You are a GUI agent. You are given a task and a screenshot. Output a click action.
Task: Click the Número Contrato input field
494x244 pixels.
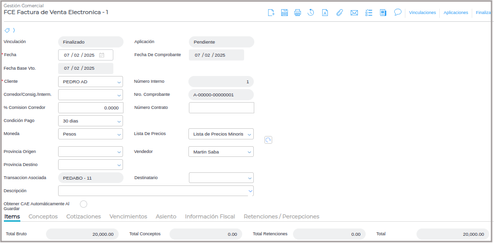click(221, 107)
